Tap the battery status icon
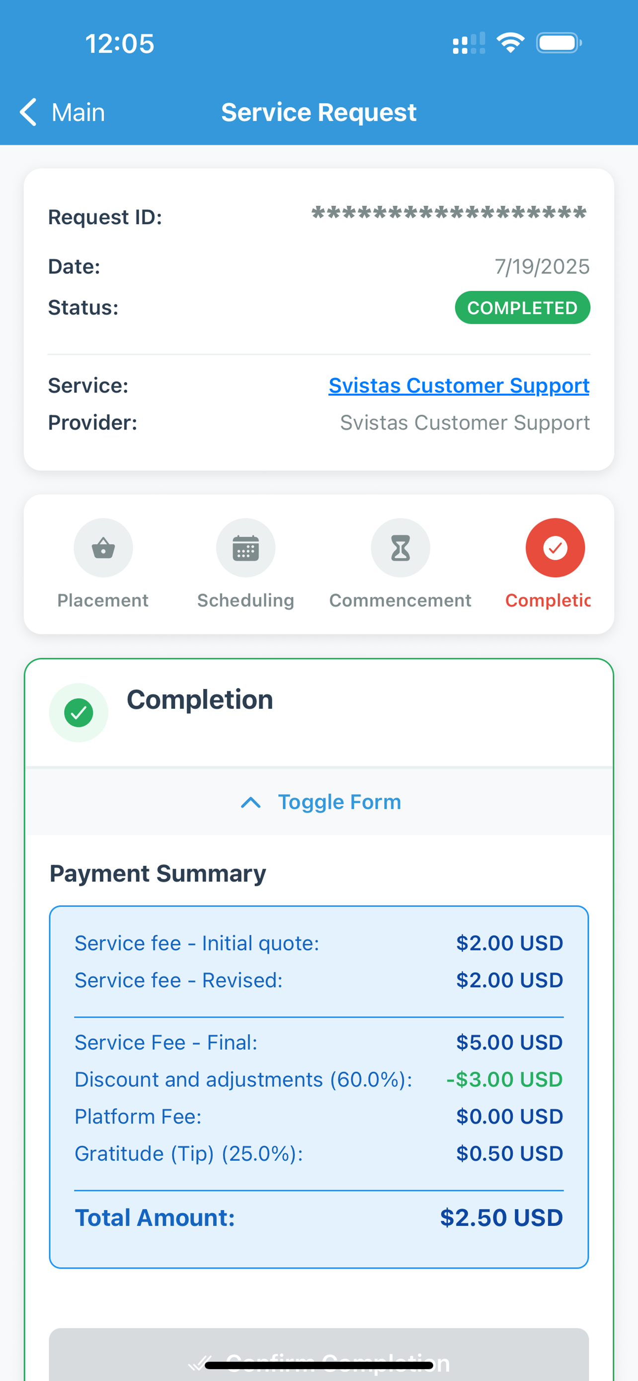Viewport: 638px width, 1381px height. (x=558, y=43)
